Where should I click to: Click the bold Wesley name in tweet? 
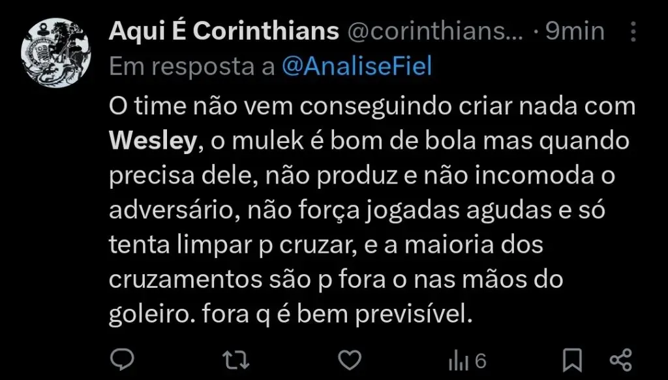[x=153, y=141]
